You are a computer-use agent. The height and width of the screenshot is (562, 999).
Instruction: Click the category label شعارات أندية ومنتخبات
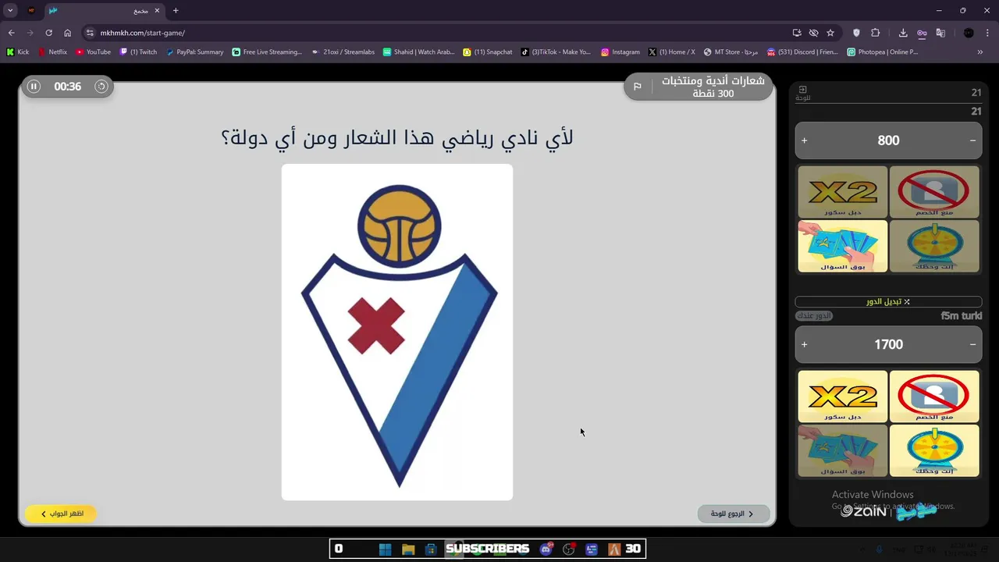pos(713,80)
